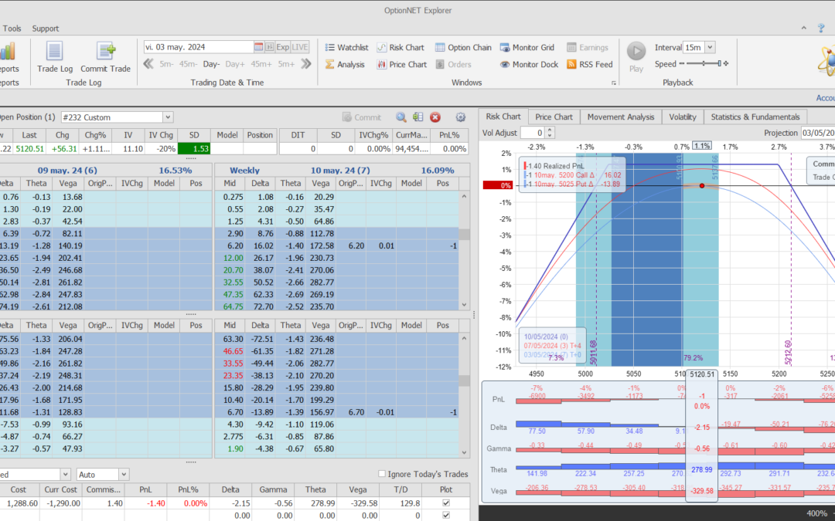Enable Ignore Today's Trades checkbox
Image resolution: width=835 pixels, height=521 pixels.
click(382, 474)
